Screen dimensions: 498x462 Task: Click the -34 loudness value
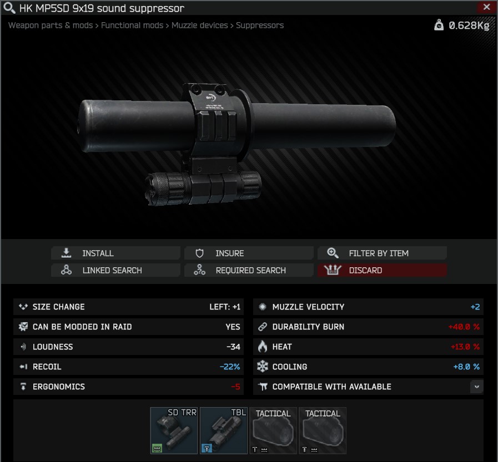pyautogui.click(x=233, y=347)
